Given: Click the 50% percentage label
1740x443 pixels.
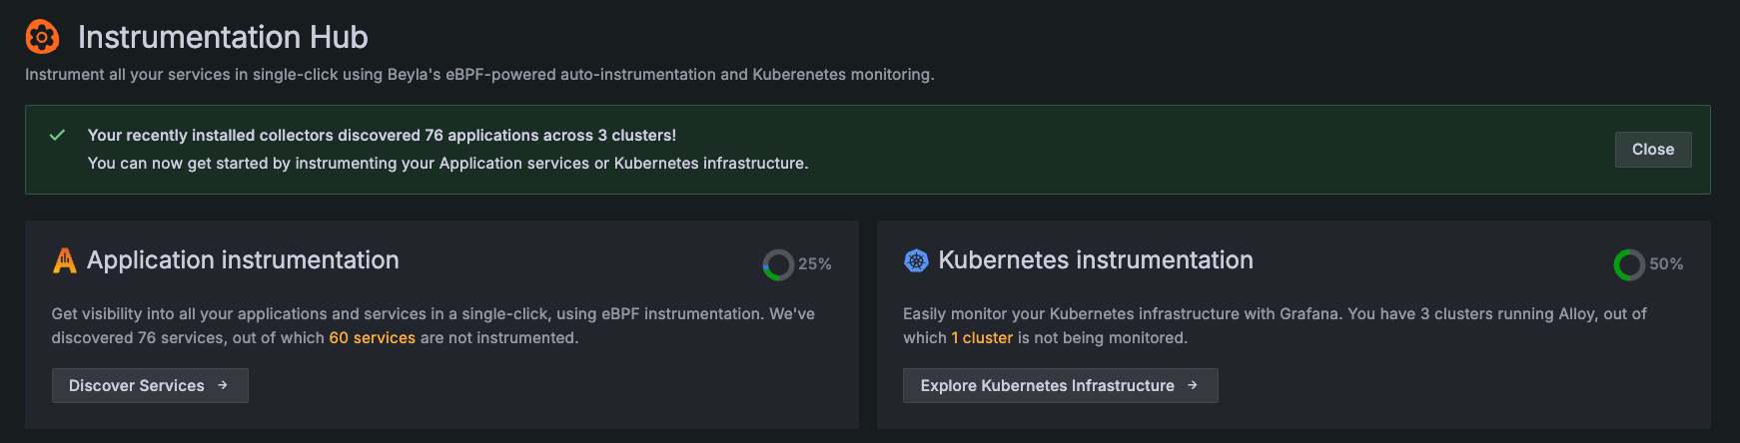Looking at the screenshot, I should pyautogui.click(x=1666, y=264).
